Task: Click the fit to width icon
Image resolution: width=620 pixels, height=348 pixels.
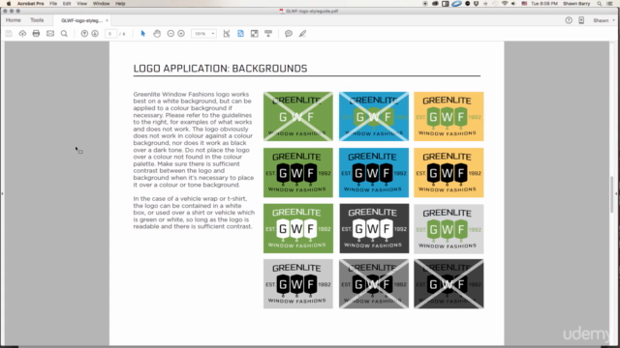Action: (227, 34)
